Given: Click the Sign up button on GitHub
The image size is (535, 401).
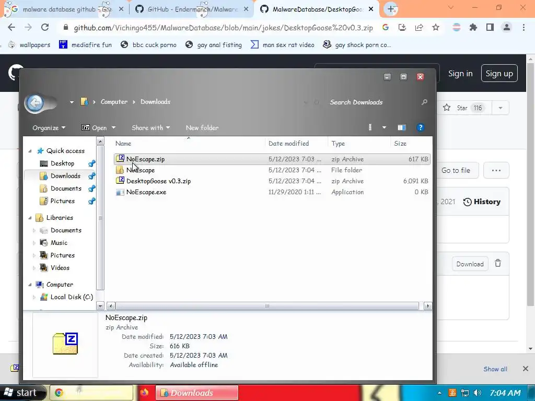Looking at the screenshot, I should click(x=499, y=73).
